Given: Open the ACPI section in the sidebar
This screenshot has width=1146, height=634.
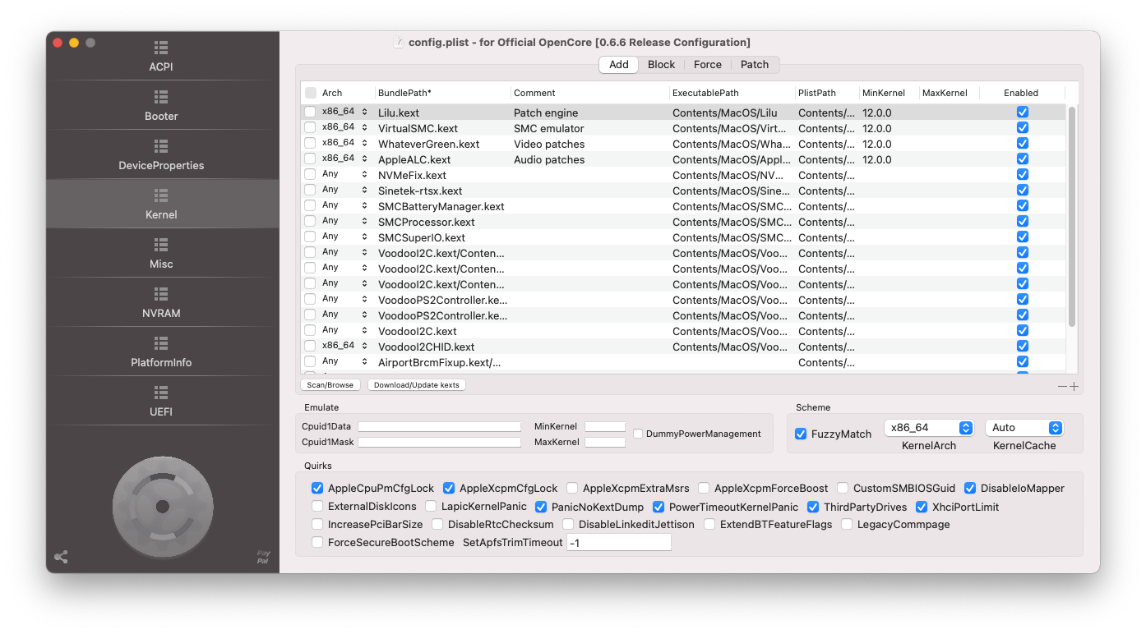Looking at the screenshot, I should click(x=161, y=56).
